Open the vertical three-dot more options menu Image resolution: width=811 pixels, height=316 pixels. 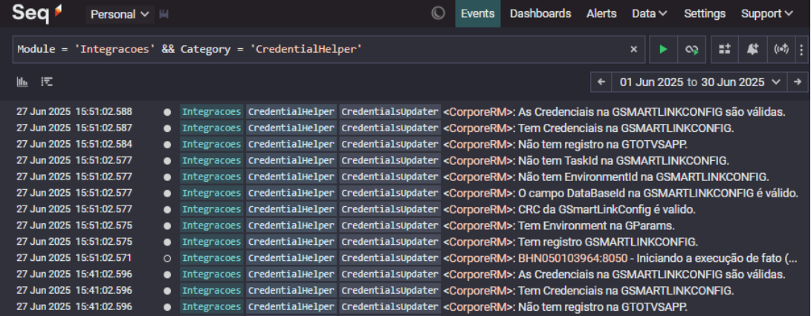point(801,50)
